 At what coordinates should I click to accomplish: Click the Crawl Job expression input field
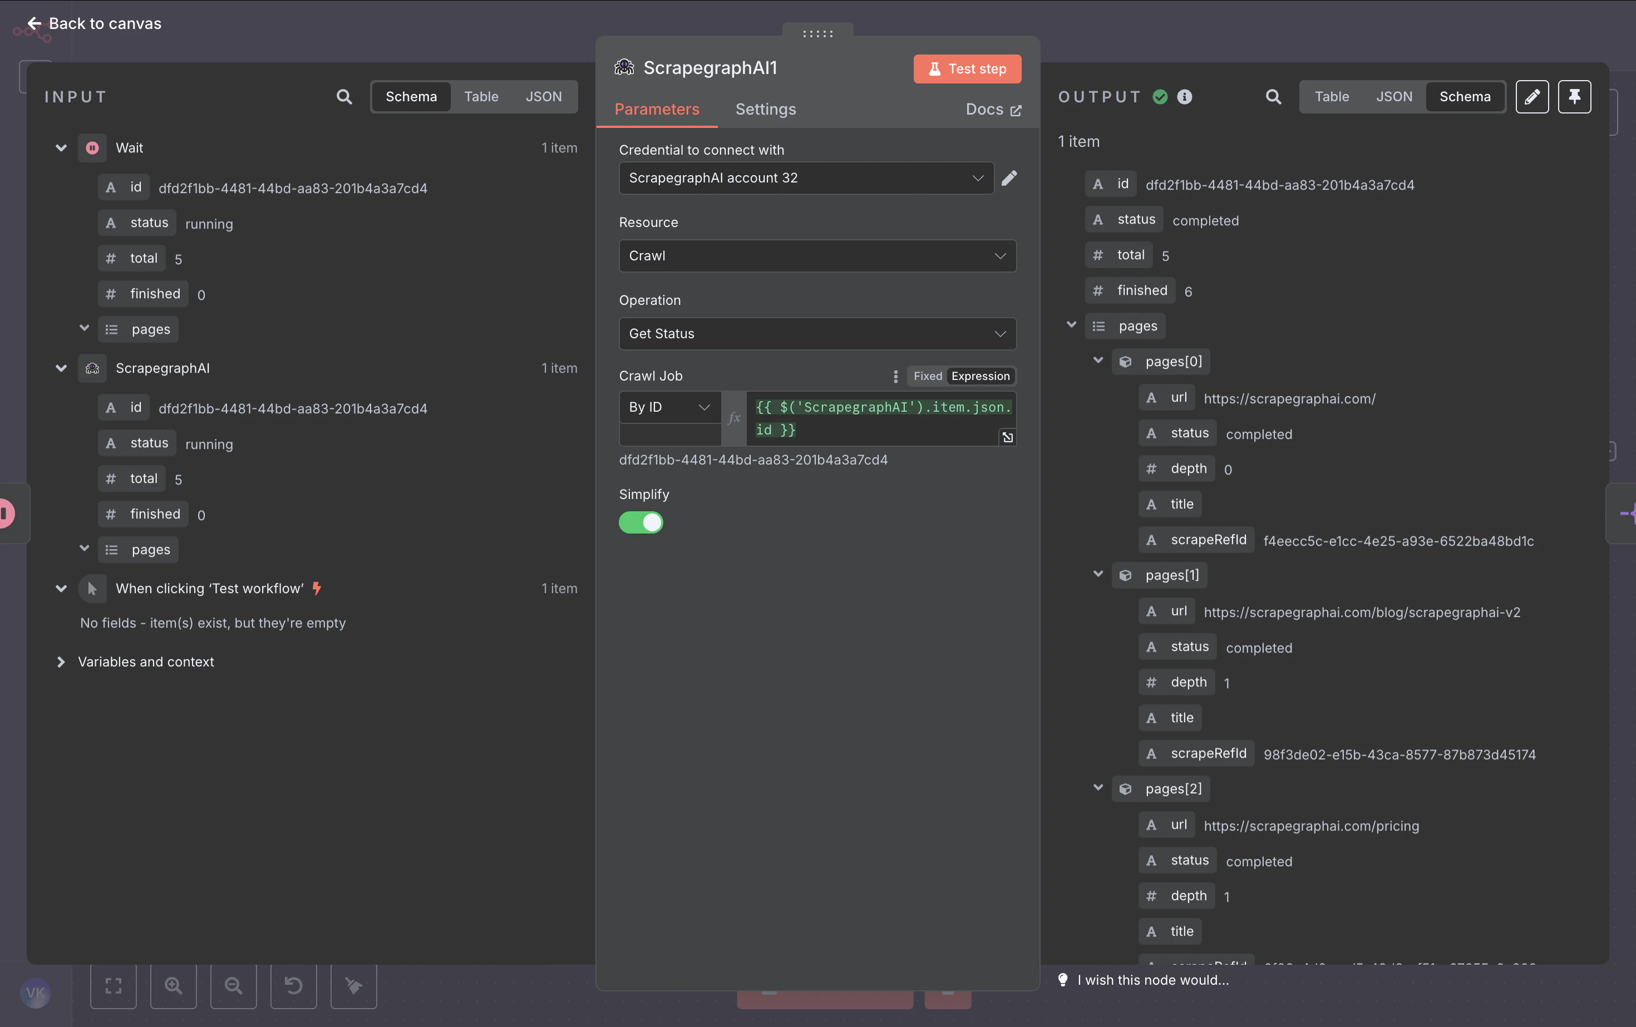pyautogui.click(x=881, y=418)
